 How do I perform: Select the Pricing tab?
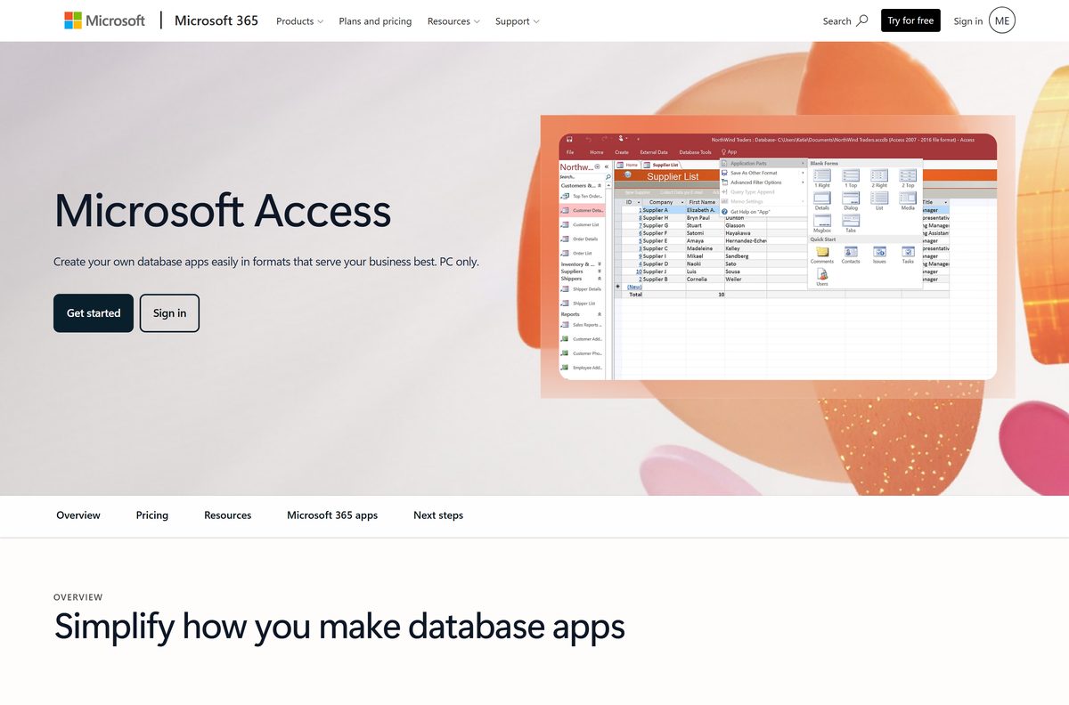coord(152,515)
